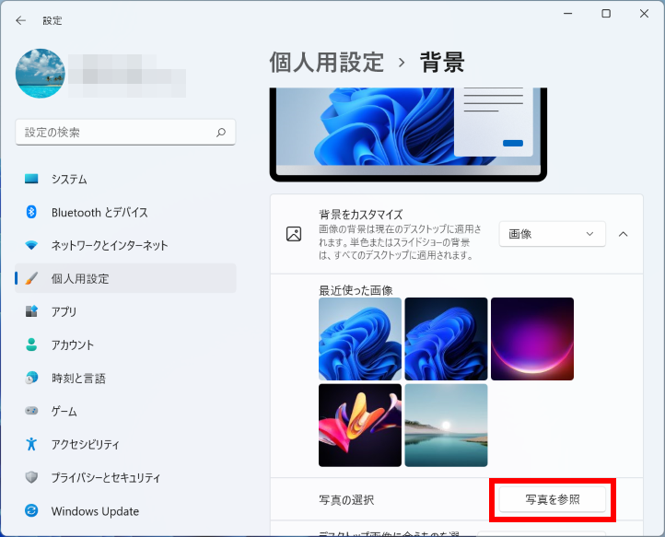Click the アプリ icon in the sidebar
This screenshot has height=537, width=665.
pyautogui.click(x=31, y=311)
